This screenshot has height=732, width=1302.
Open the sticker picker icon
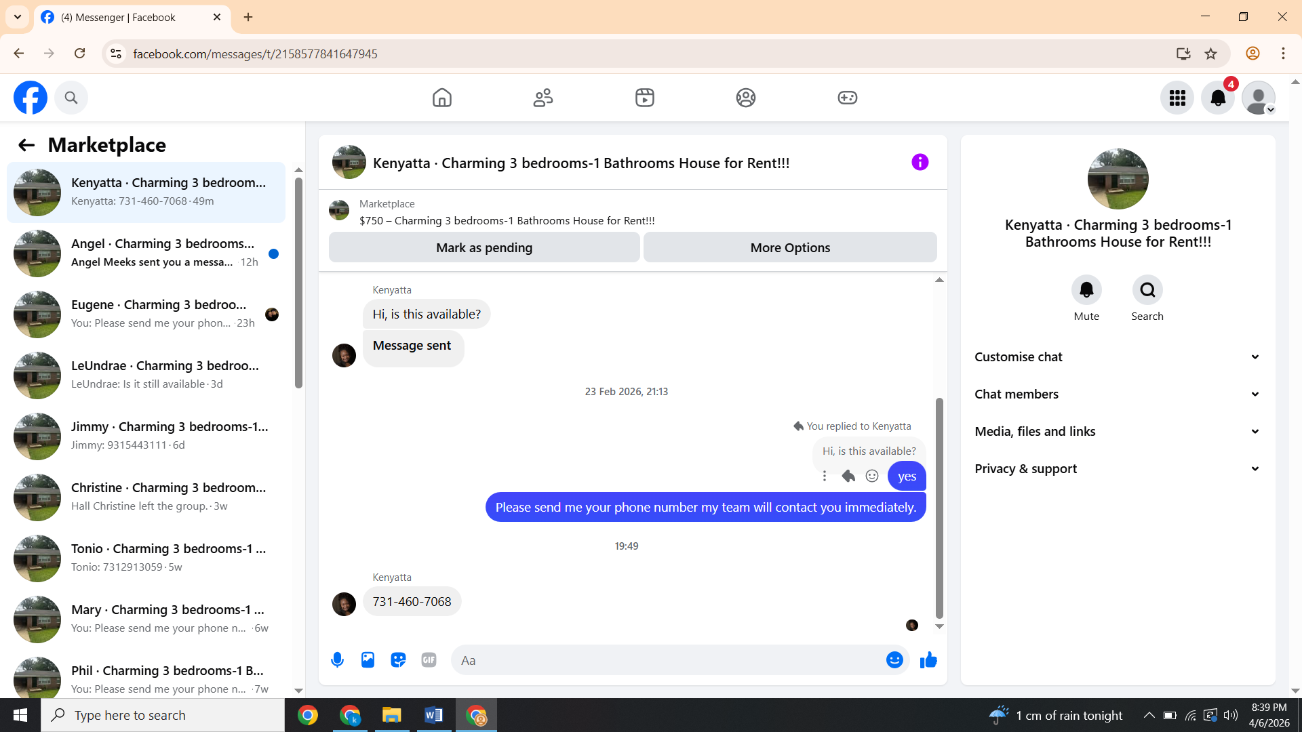click(398, 660)
